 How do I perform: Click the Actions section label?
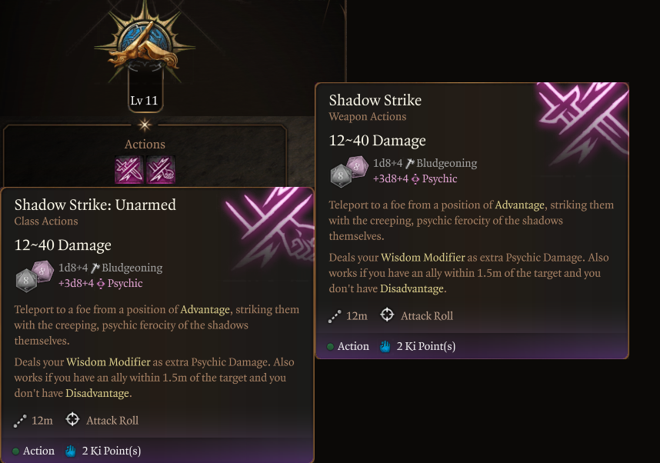coord(145,144)
